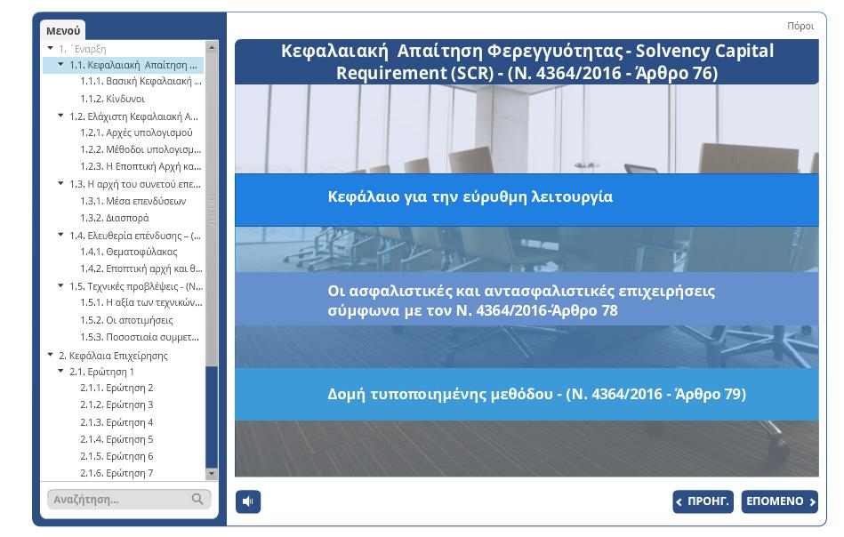Open 2.1.4. Ερώτηση 5 item
The image size is (844, 537).
click(x=117, y=439)
